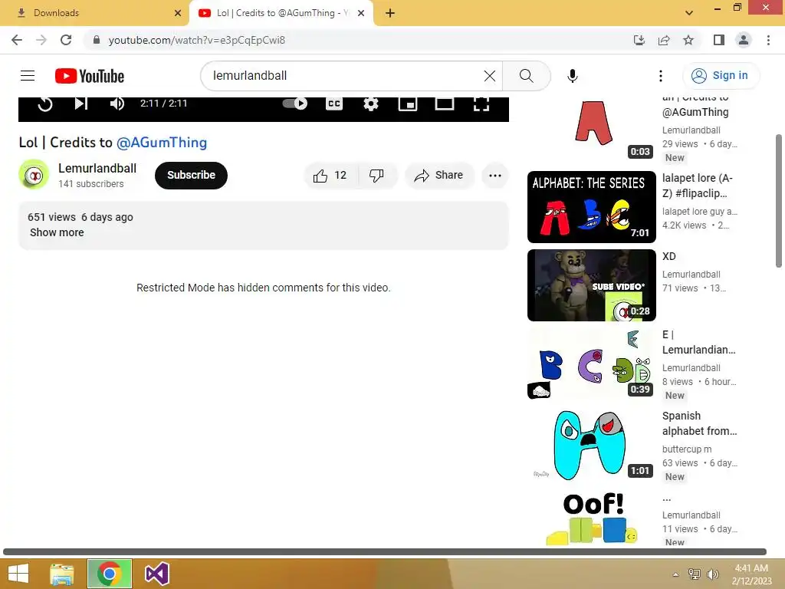Open YouTube settings three-dot menu

tap(660, 76)
